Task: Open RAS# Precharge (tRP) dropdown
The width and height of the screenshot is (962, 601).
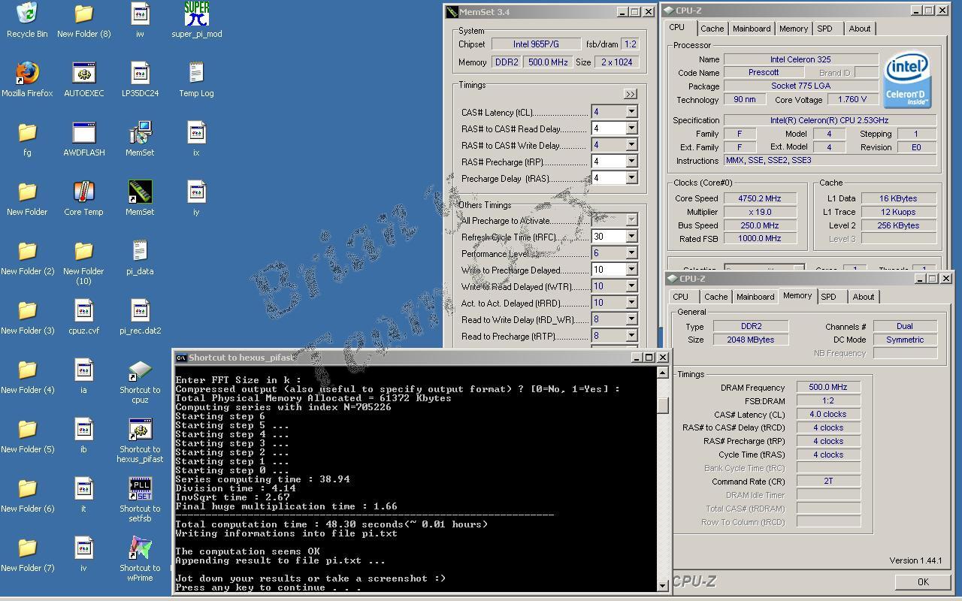Action: 631,162
